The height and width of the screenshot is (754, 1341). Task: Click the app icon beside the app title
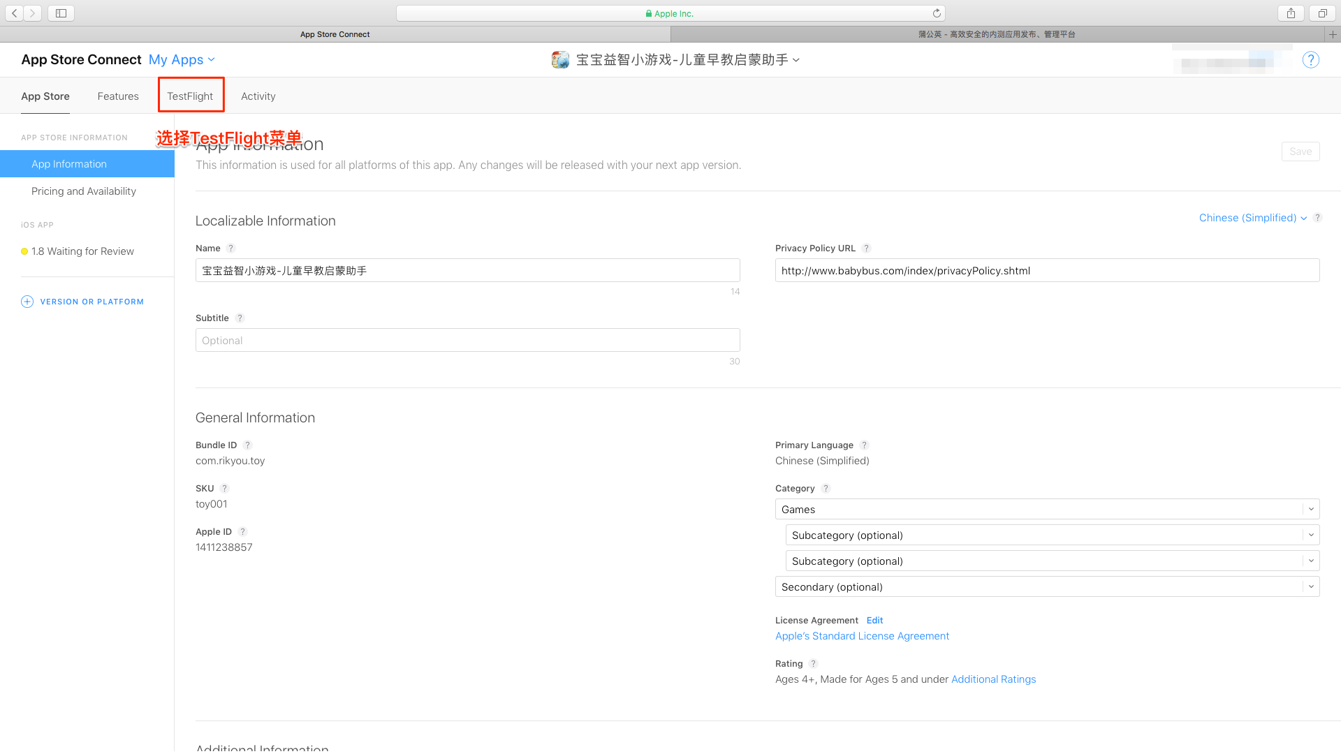point(560,60)
